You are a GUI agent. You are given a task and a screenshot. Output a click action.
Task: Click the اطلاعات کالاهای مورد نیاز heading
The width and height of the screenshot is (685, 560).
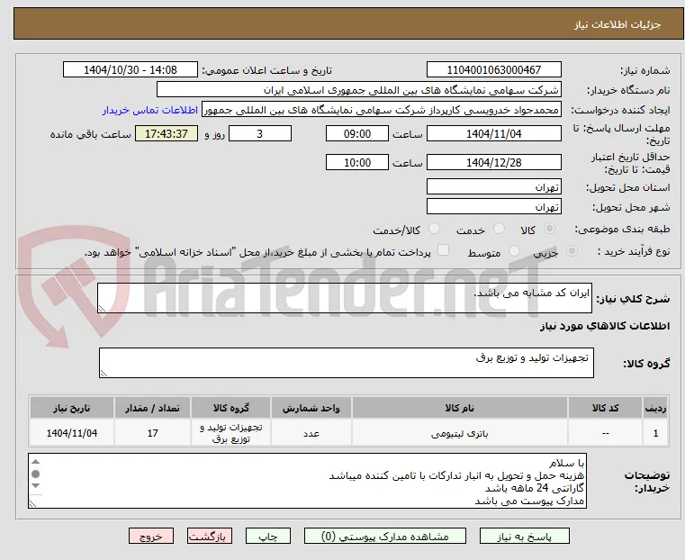tap(605, 326)
